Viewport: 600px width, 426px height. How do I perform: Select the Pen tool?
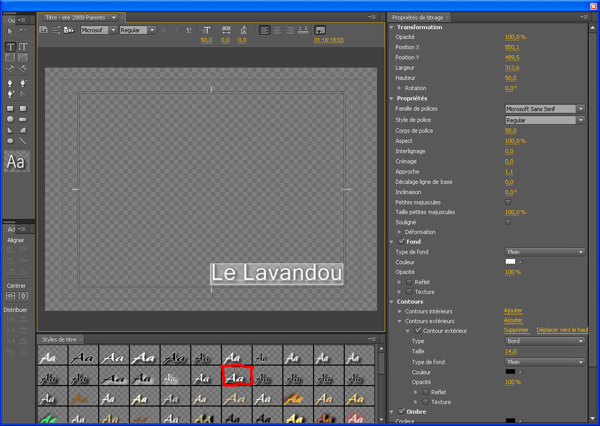pos(10,83)
